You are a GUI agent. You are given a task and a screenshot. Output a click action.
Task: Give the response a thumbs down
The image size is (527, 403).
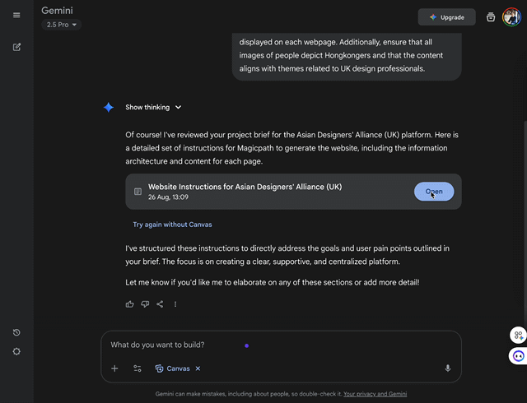pyautogui.click(x=145, y=304)
